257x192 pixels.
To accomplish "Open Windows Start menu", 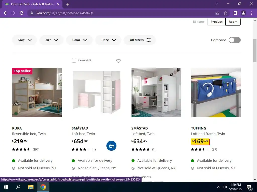I will [6, 187].
